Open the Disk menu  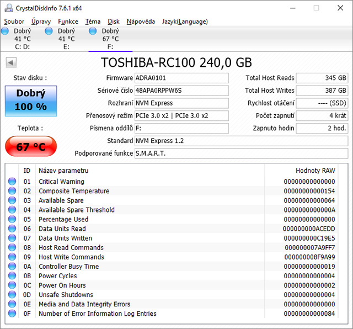[x=114, y=22]
